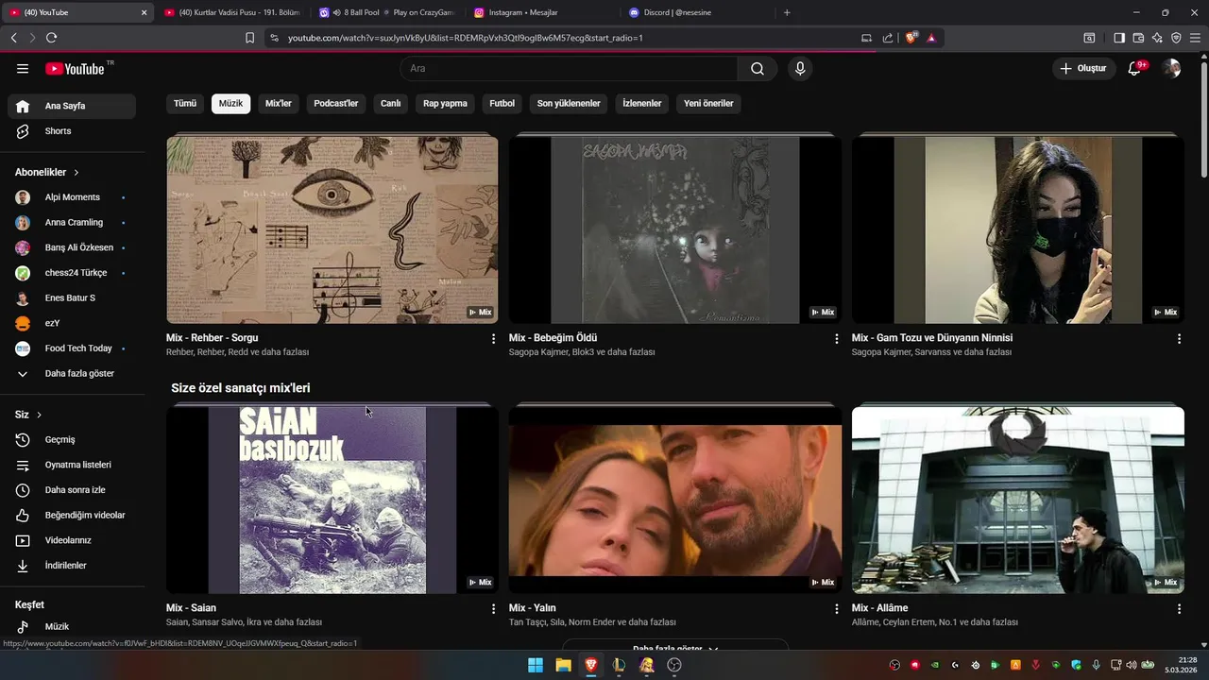Screen dimensions: 1209x680
Task: Open more options for Mix - Gam Tozu
Action: 1179,338
